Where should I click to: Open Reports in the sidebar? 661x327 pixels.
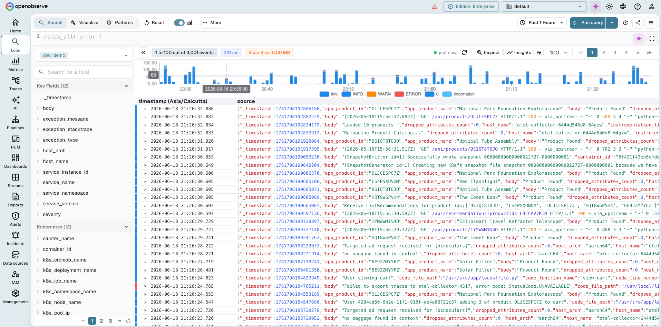tap(16, 200)
